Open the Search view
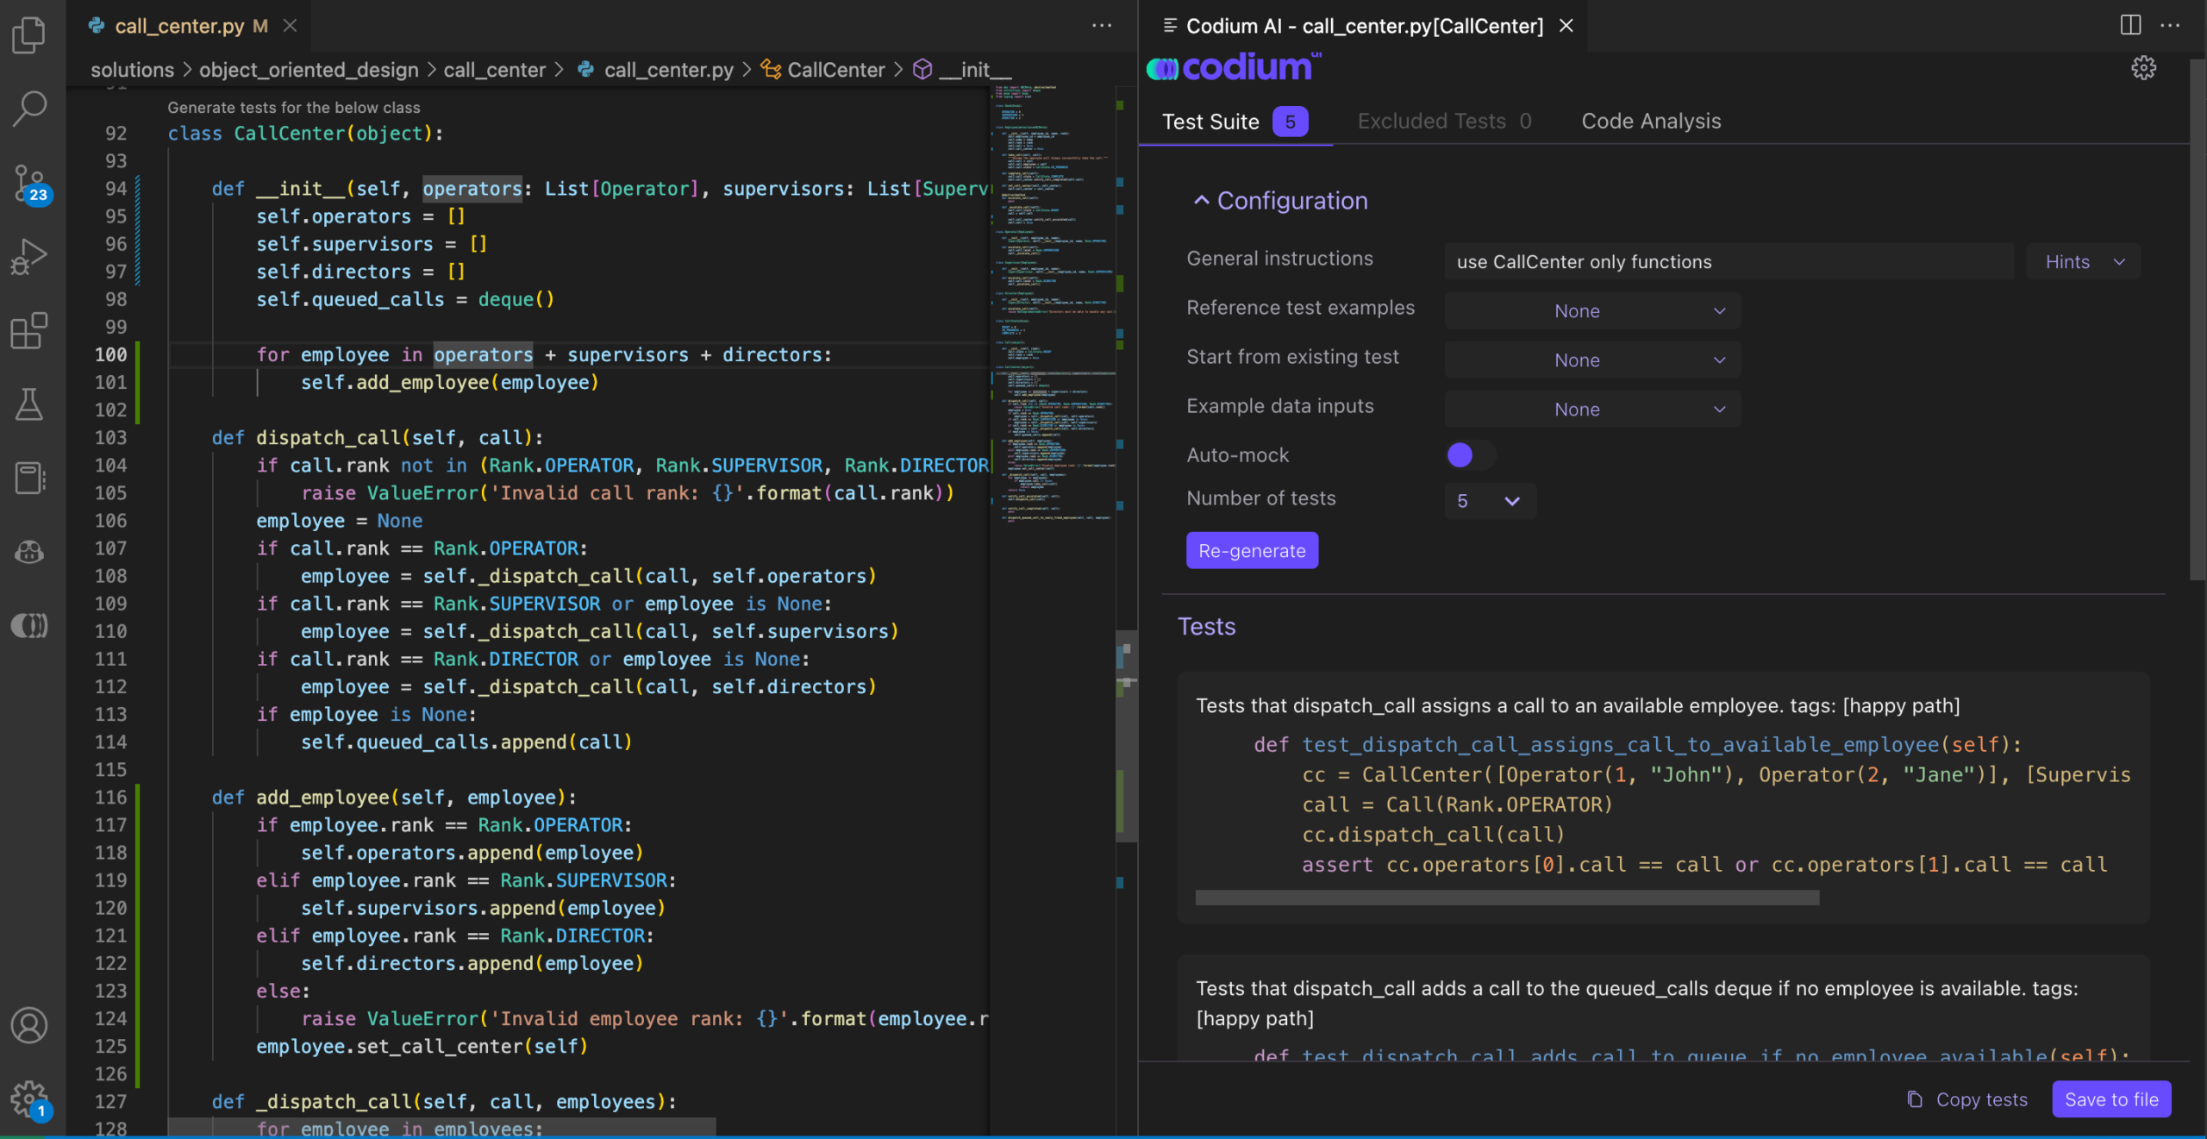The height and width of the screenshot is (1139, 2207). tap(28, 107)
